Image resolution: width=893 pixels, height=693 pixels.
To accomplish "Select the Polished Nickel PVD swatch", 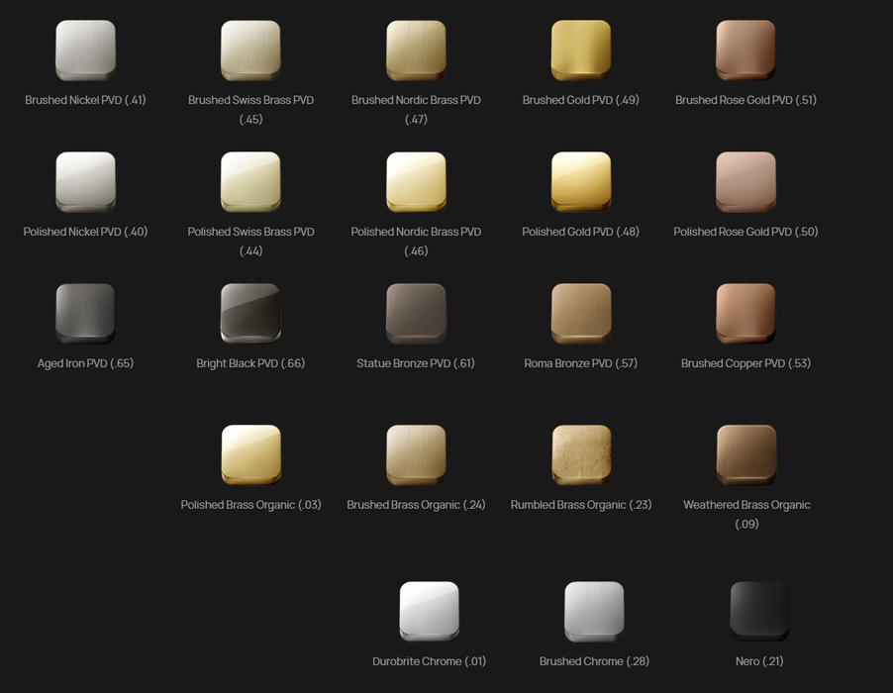I will coord(85,181).
